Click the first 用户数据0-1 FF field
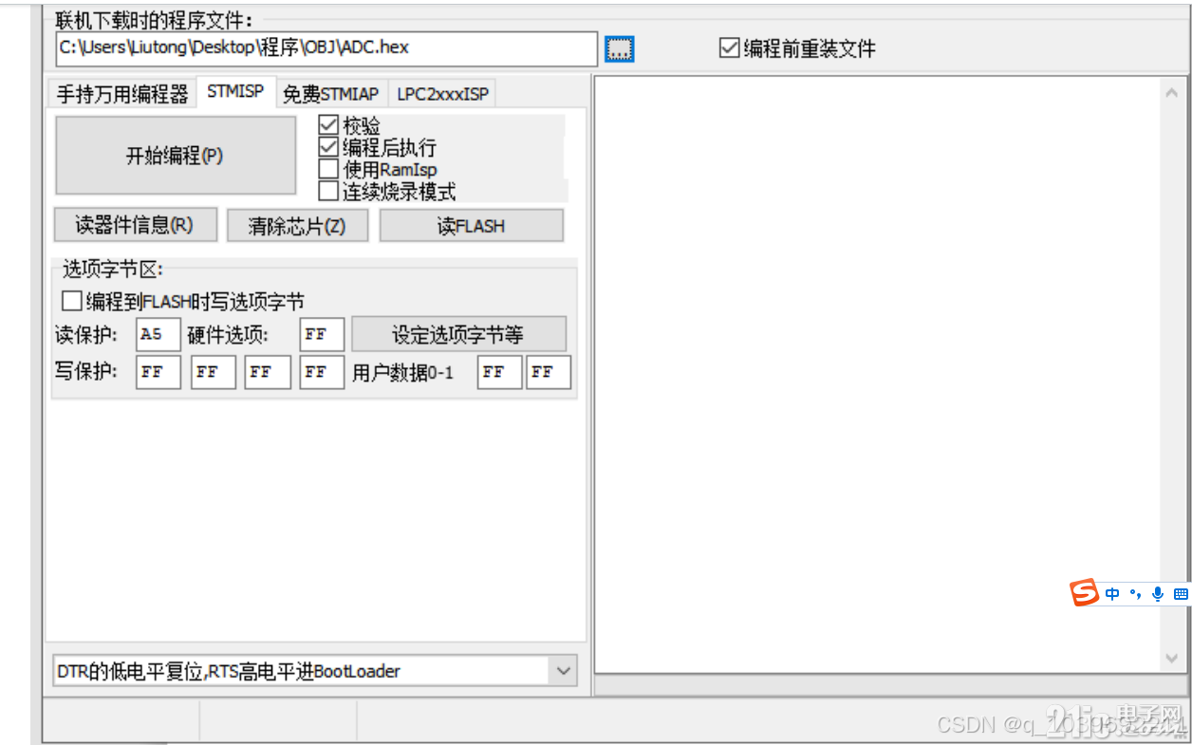 (x=500, y=372)
